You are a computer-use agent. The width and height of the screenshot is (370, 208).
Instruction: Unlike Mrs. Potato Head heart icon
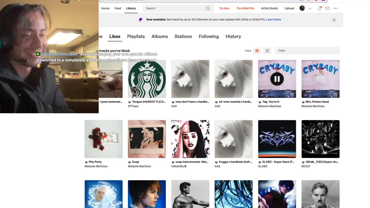point(303,102)
